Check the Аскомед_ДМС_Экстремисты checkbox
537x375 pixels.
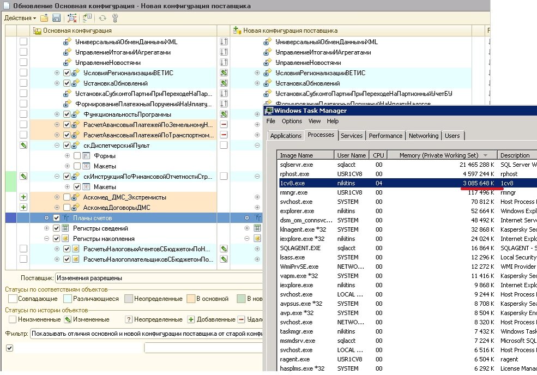67,197
